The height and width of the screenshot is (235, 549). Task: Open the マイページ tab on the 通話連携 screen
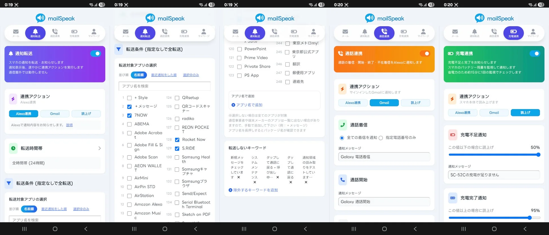click(x=423, y=33)
